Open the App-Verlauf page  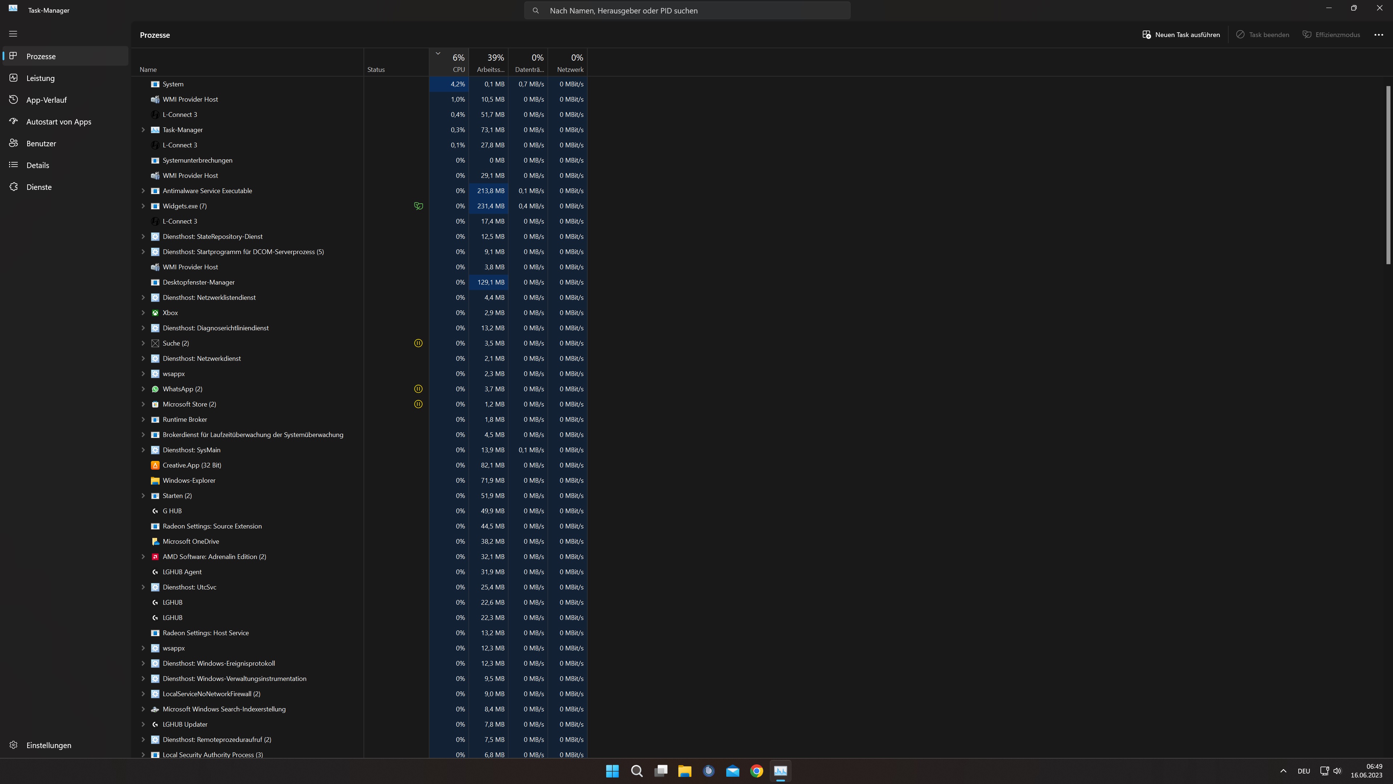pos(65,100)
